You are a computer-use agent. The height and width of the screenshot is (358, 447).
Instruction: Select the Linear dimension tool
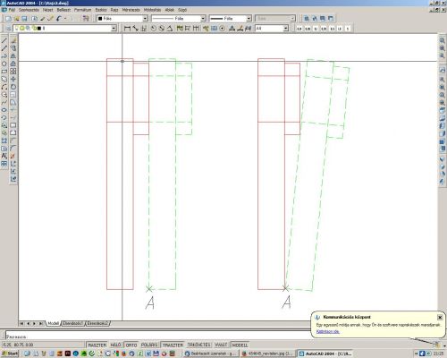(x=127, y=29)
